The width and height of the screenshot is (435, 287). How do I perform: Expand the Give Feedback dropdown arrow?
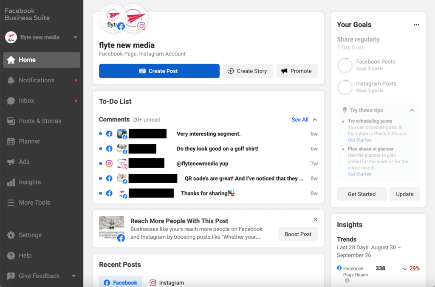[x=74, y=276]
